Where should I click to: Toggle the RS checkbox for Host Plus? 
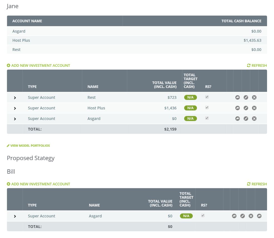pos(207,108)
